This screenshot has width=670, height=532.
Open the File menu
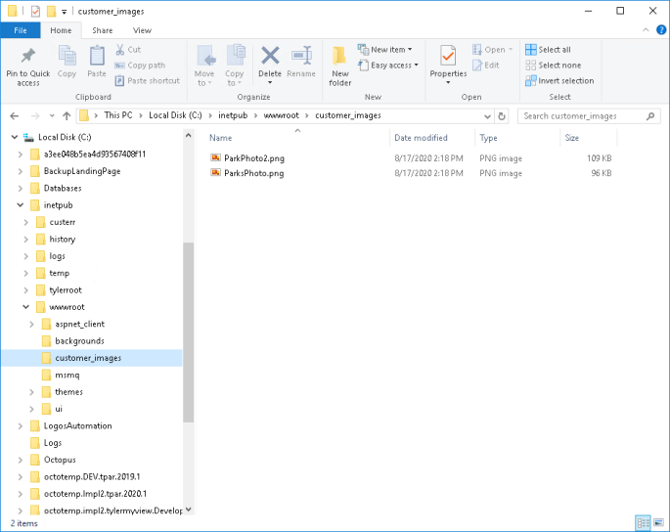tap(20, 30)
